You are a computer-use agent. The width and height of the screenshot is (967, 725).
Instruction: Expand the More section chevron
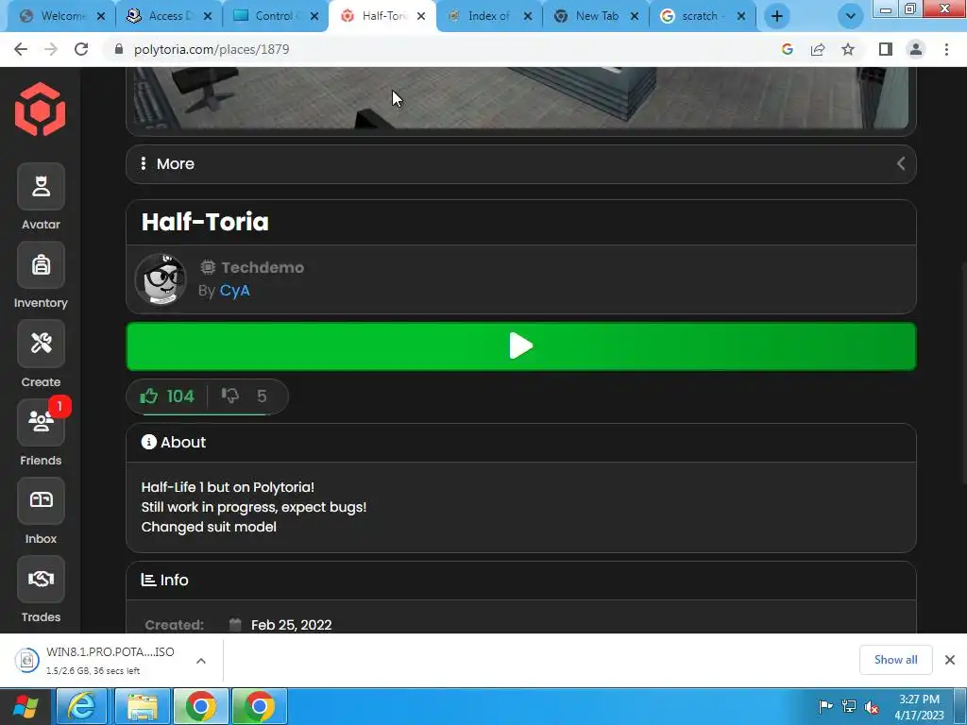901,163
